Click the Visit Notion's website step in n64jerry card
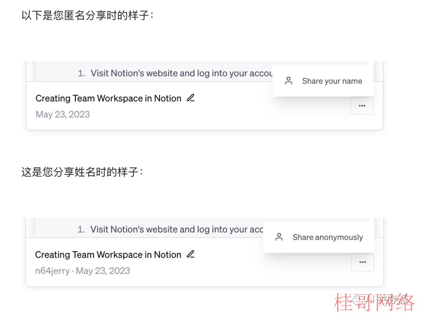The height and width of the screenshot is (318, 422). tap(170, 229)
